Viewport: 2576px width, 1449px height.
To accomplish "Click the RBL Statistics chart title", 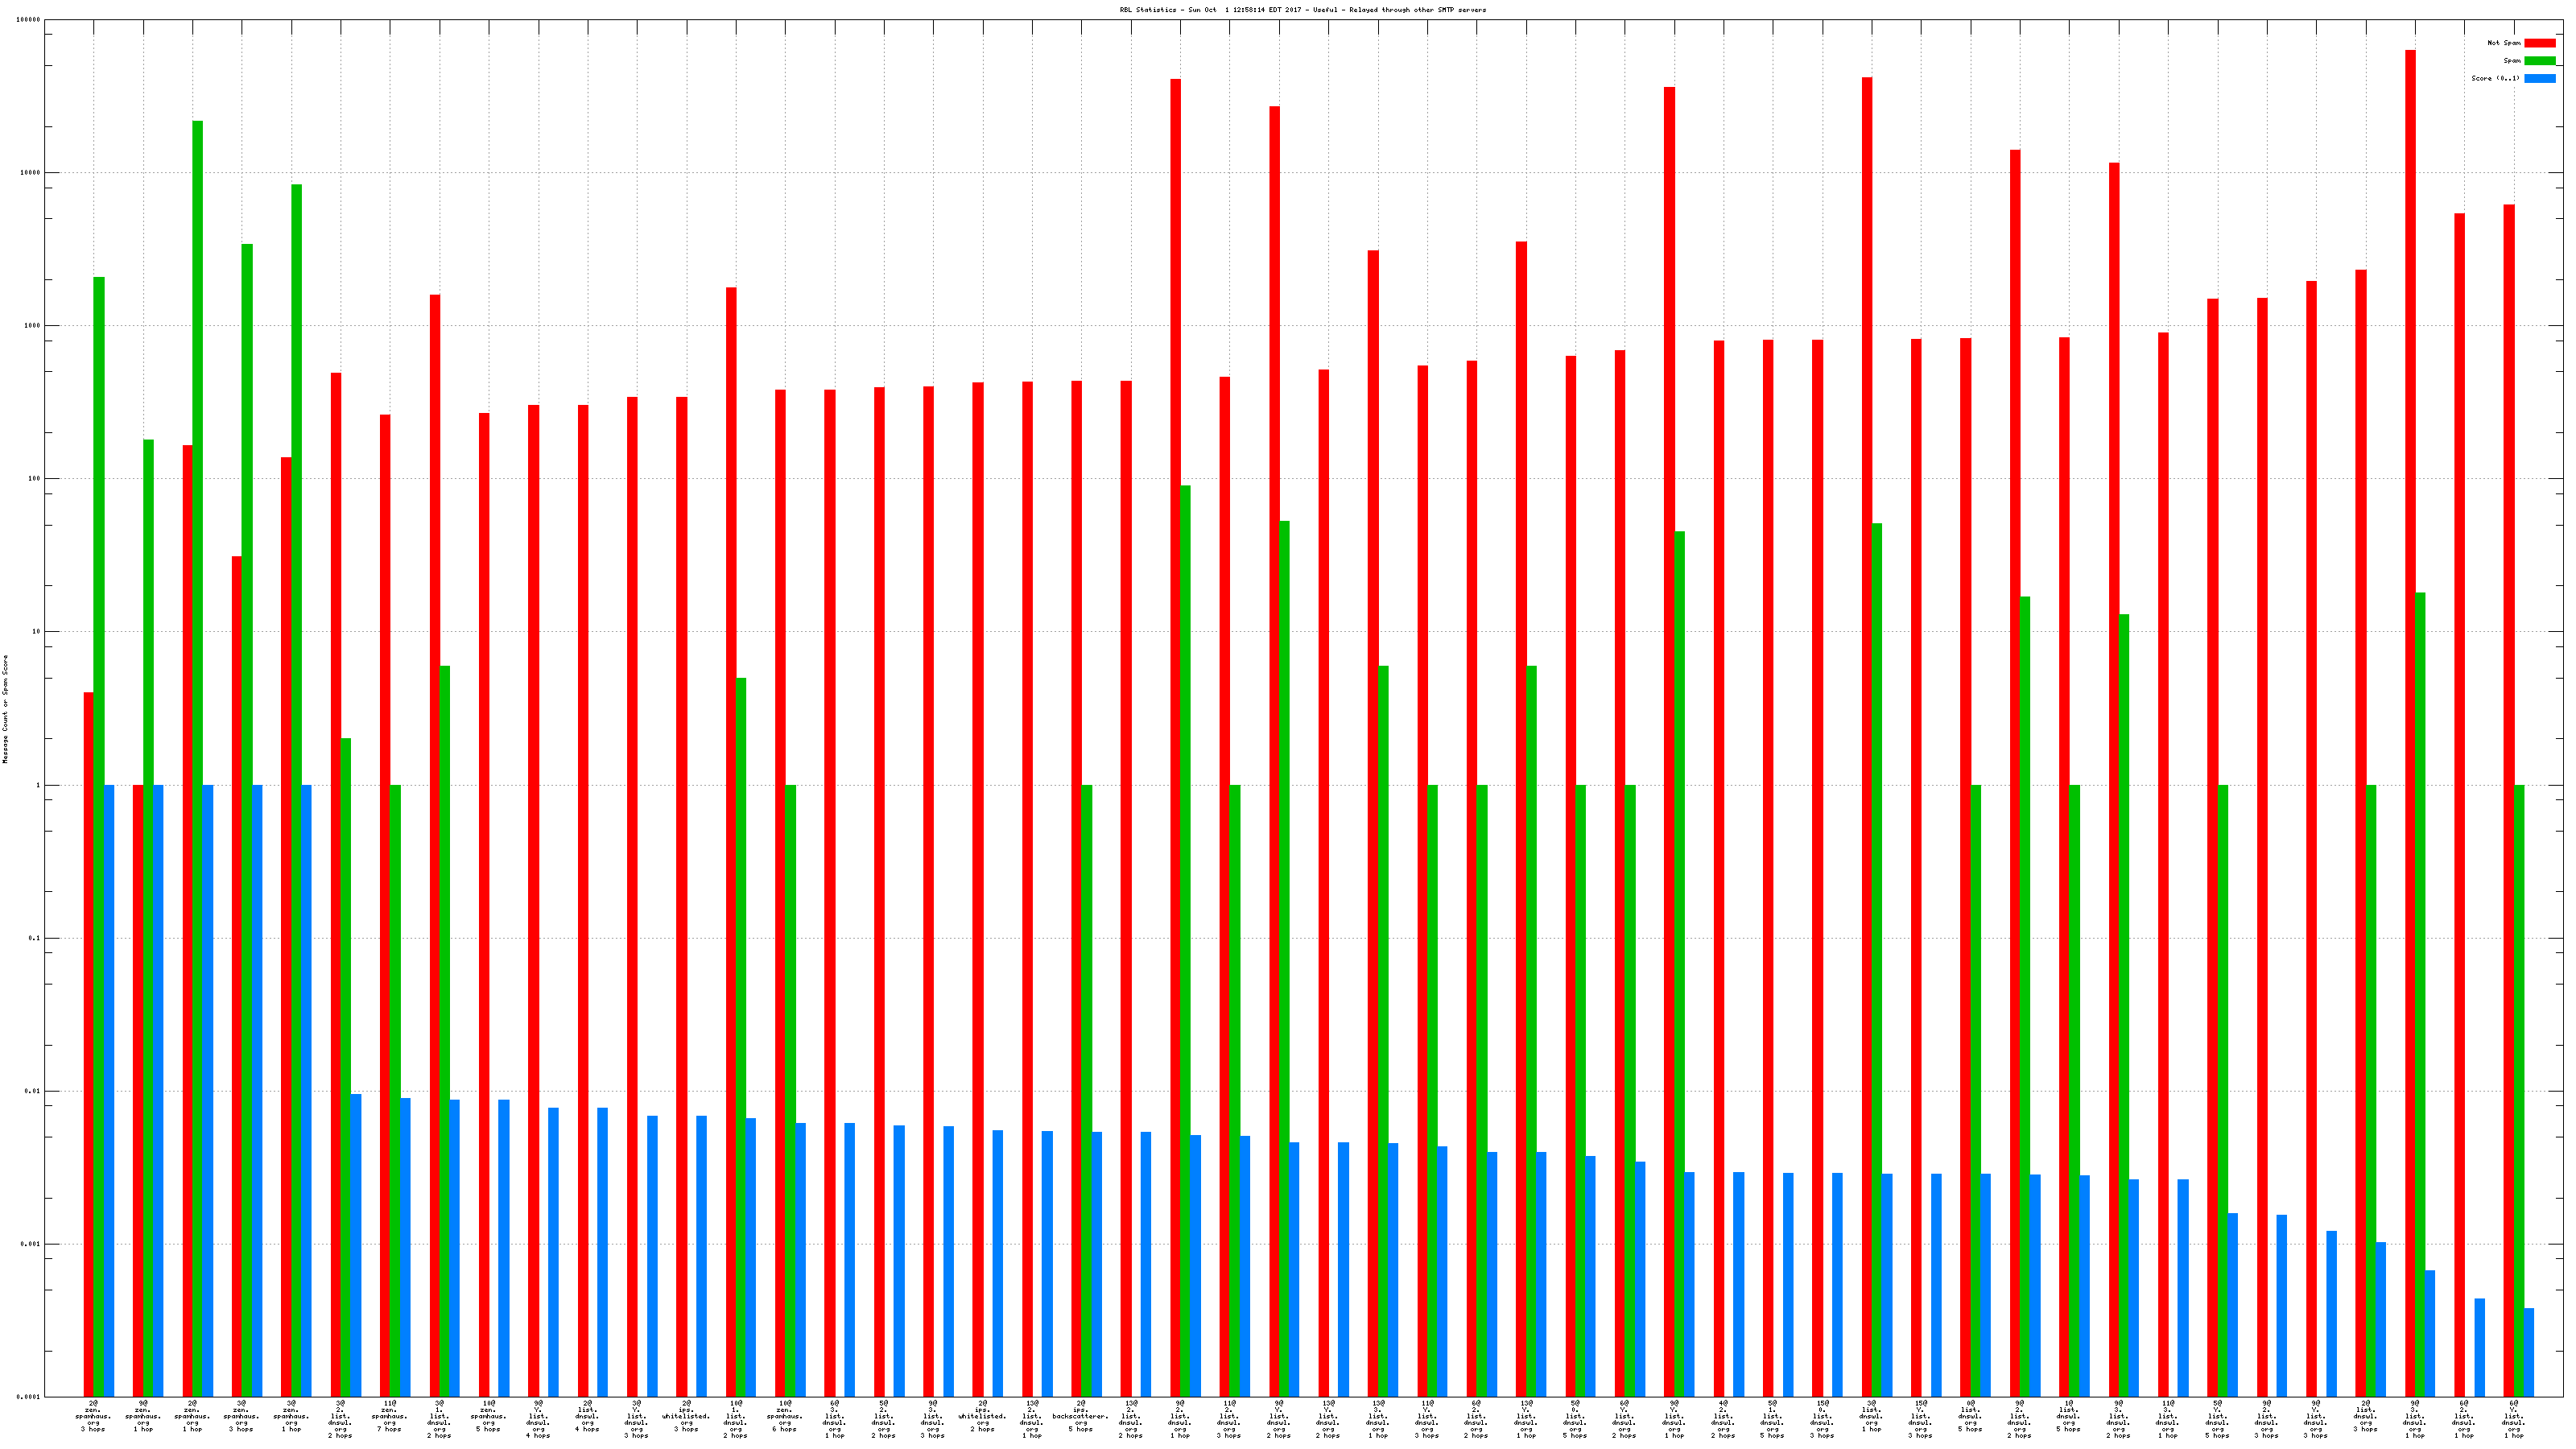I will tap(1302, 10).
